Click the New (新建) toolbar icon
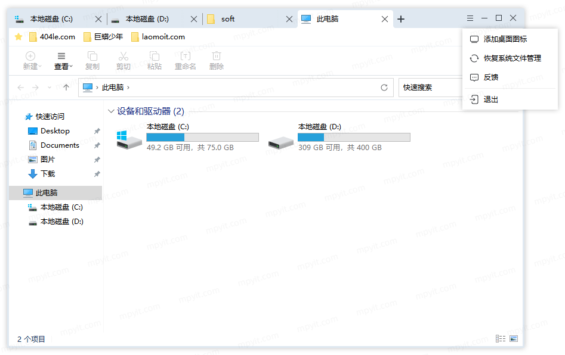Viewport: 565px width, 355px height. click(30, 56)
